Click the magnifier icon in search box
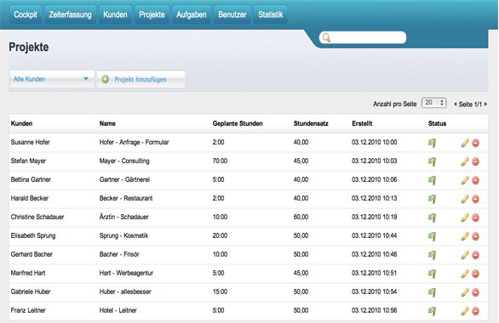 tap(326, 37)
